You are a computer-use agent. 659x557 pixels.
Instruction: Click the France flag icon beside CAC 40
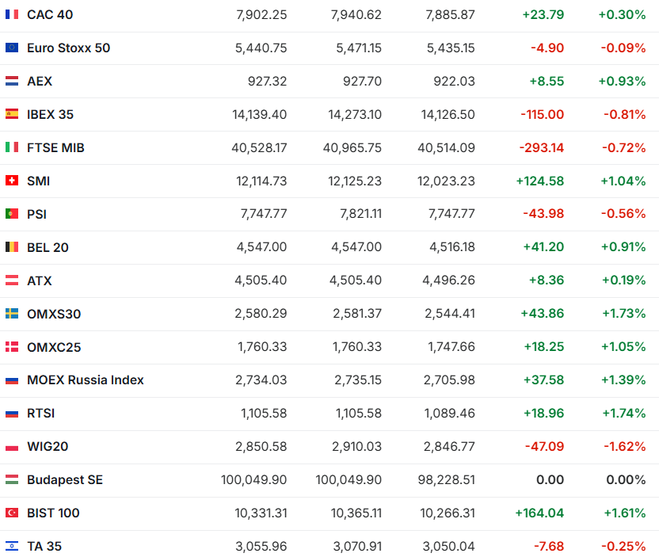12,14
